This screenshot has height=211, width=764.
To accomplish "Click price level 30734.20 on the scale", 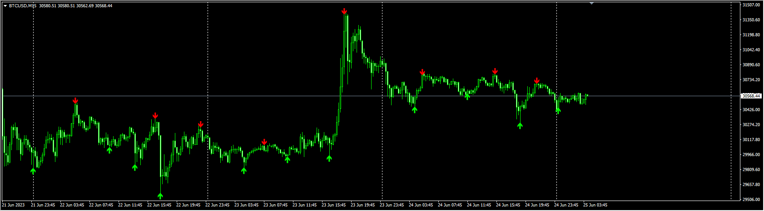I will tap(751, 80).
